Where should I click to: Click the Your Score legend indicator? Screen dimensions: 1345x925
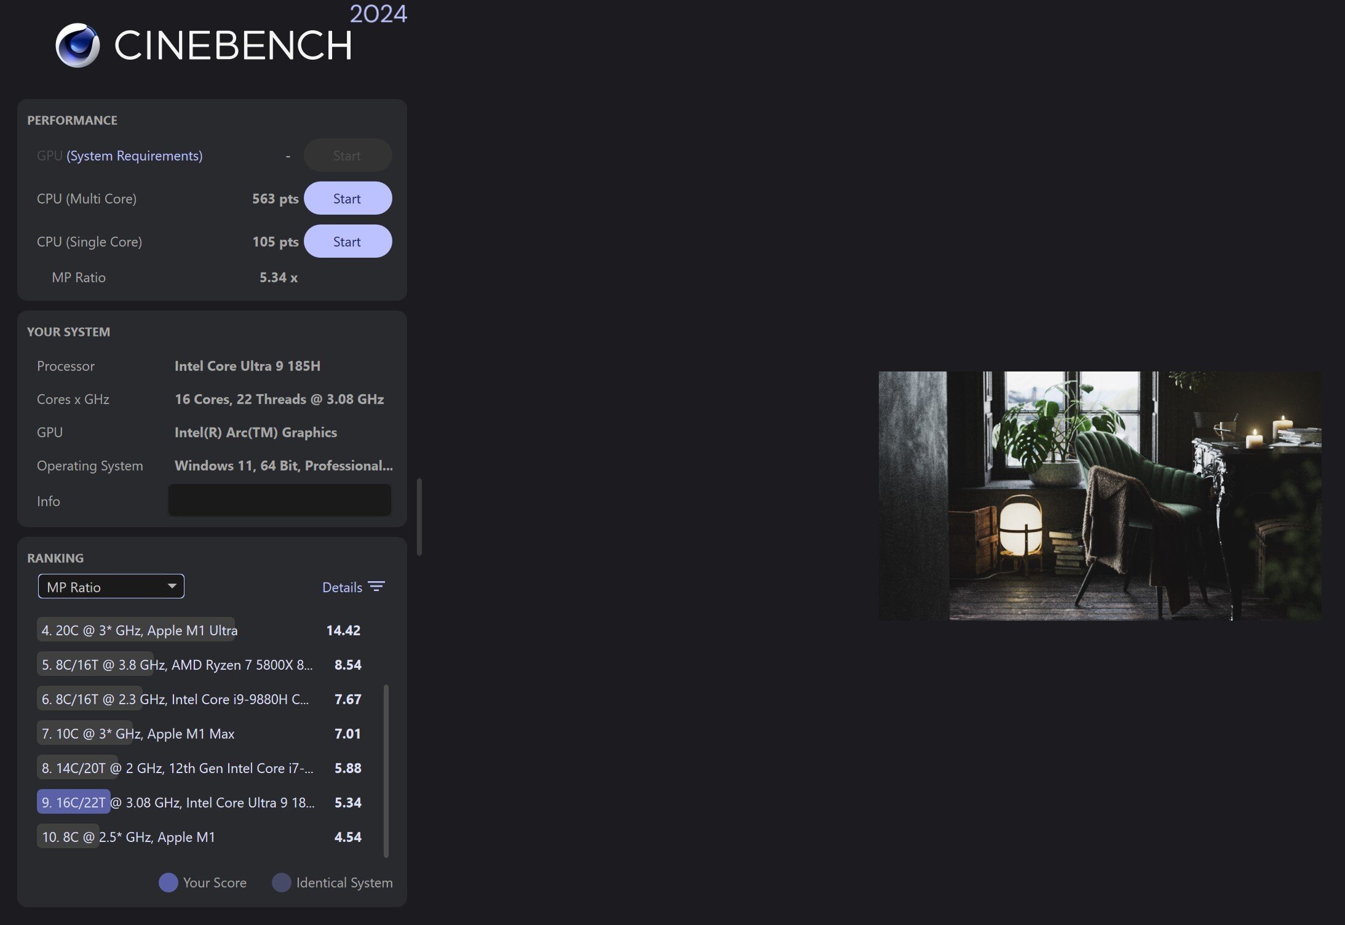tap(167, 881)
